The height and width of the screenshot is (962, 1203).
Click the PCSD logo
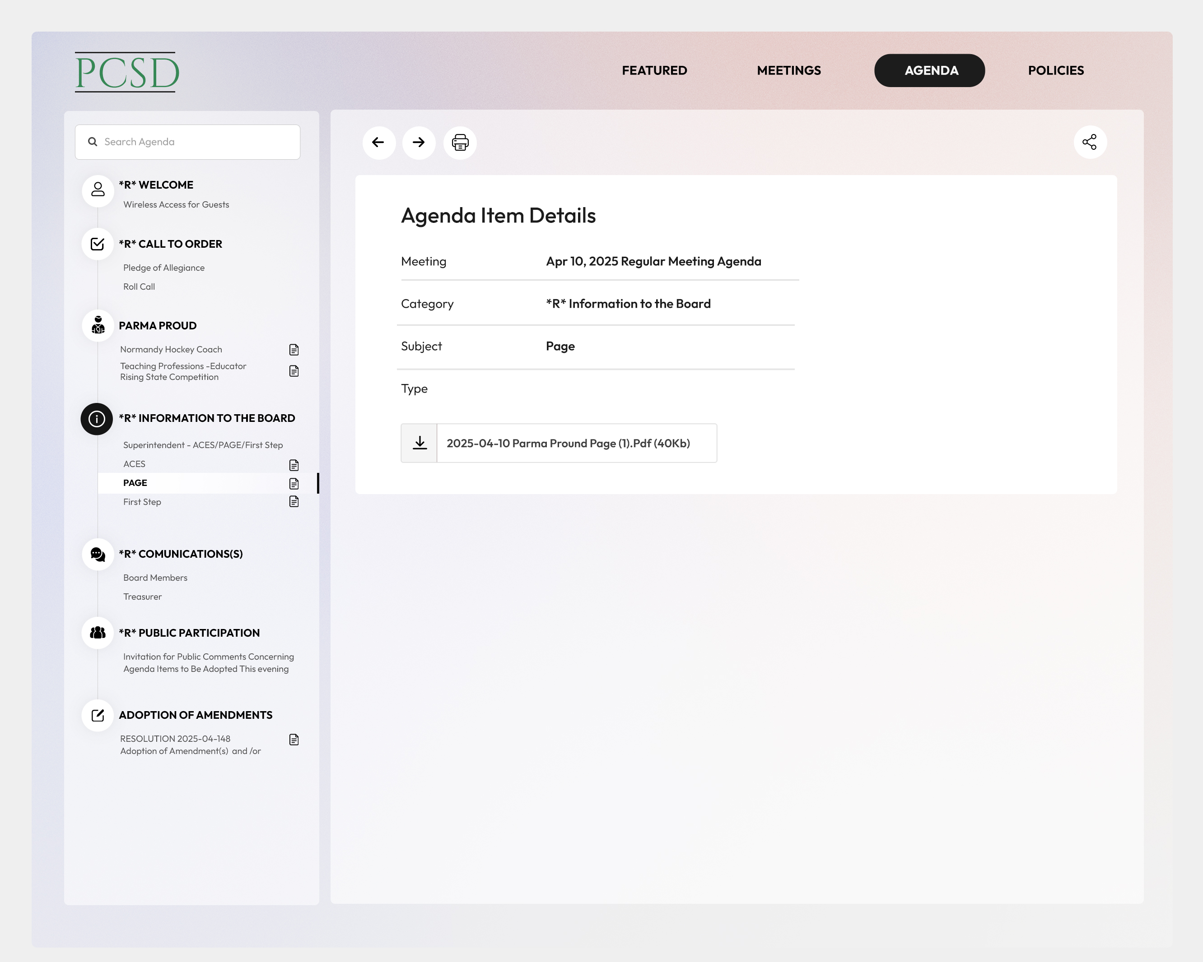click(126, 73)
